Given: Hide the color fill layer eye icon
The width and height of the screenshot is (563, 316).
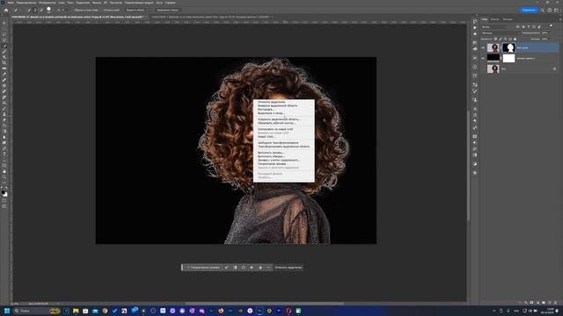Looking at the screenshot, I should pos(483,58).
